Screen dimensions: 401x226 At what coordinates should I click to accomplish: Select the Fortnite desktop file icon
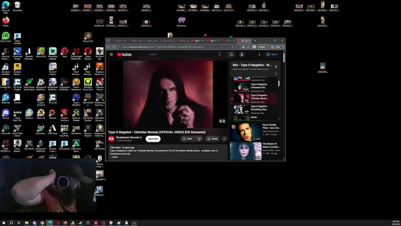click(x=17, y=99)
